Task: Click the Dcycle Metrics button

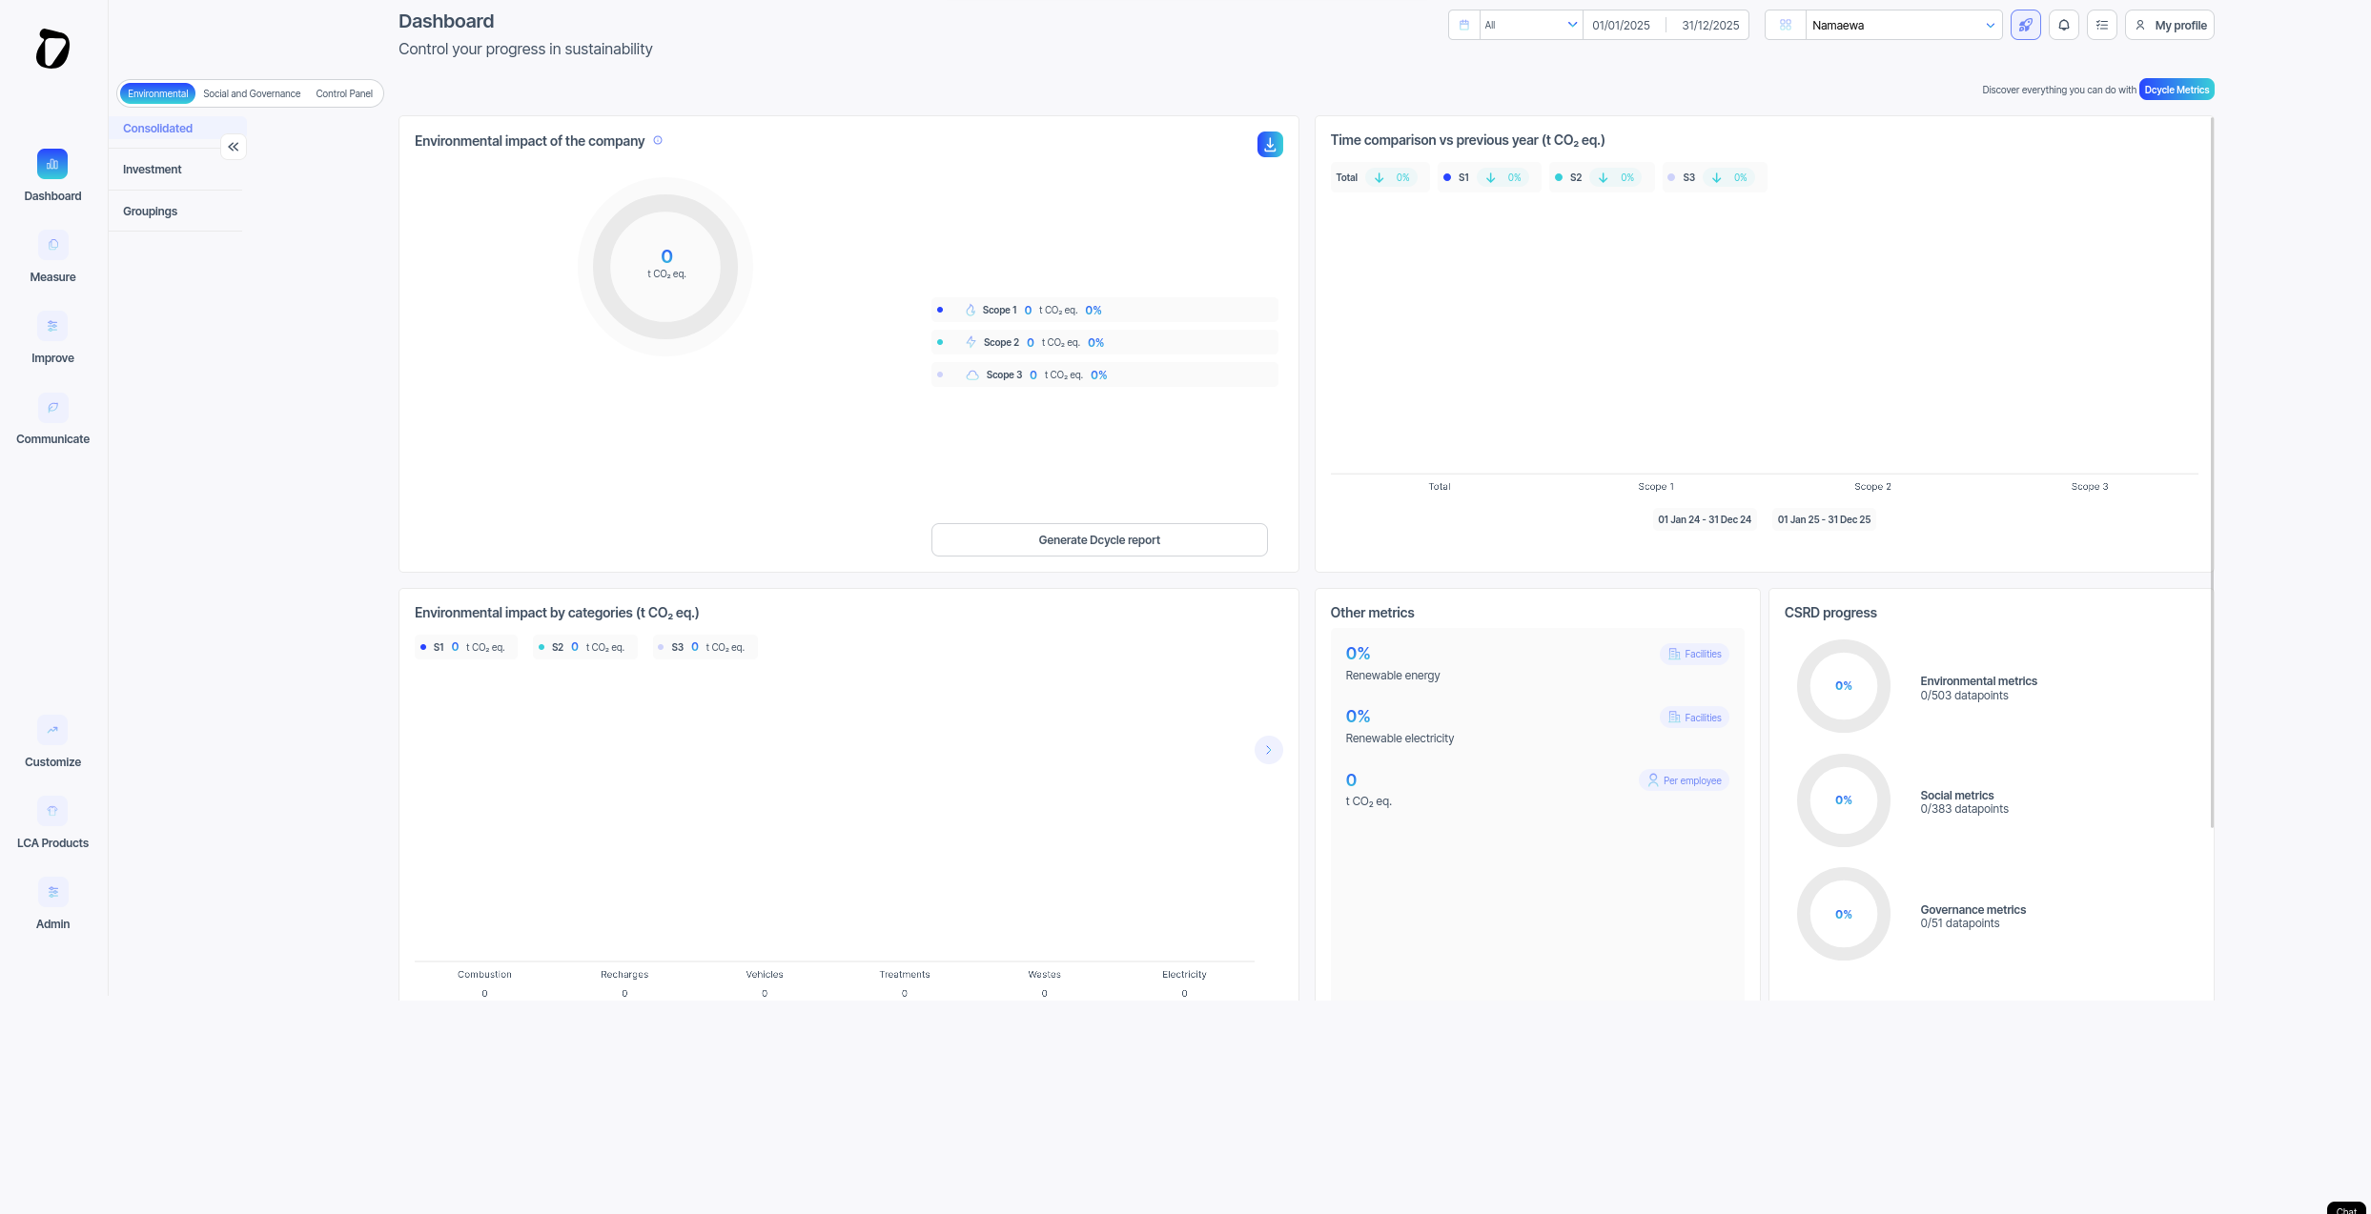Action: click(2177, 90)
